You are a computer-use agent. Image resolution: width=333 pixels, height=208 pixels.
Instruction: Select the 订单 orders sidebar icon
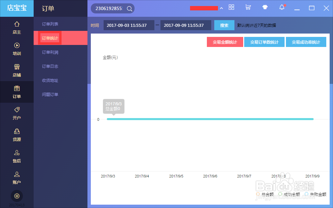tap(17, 92)
